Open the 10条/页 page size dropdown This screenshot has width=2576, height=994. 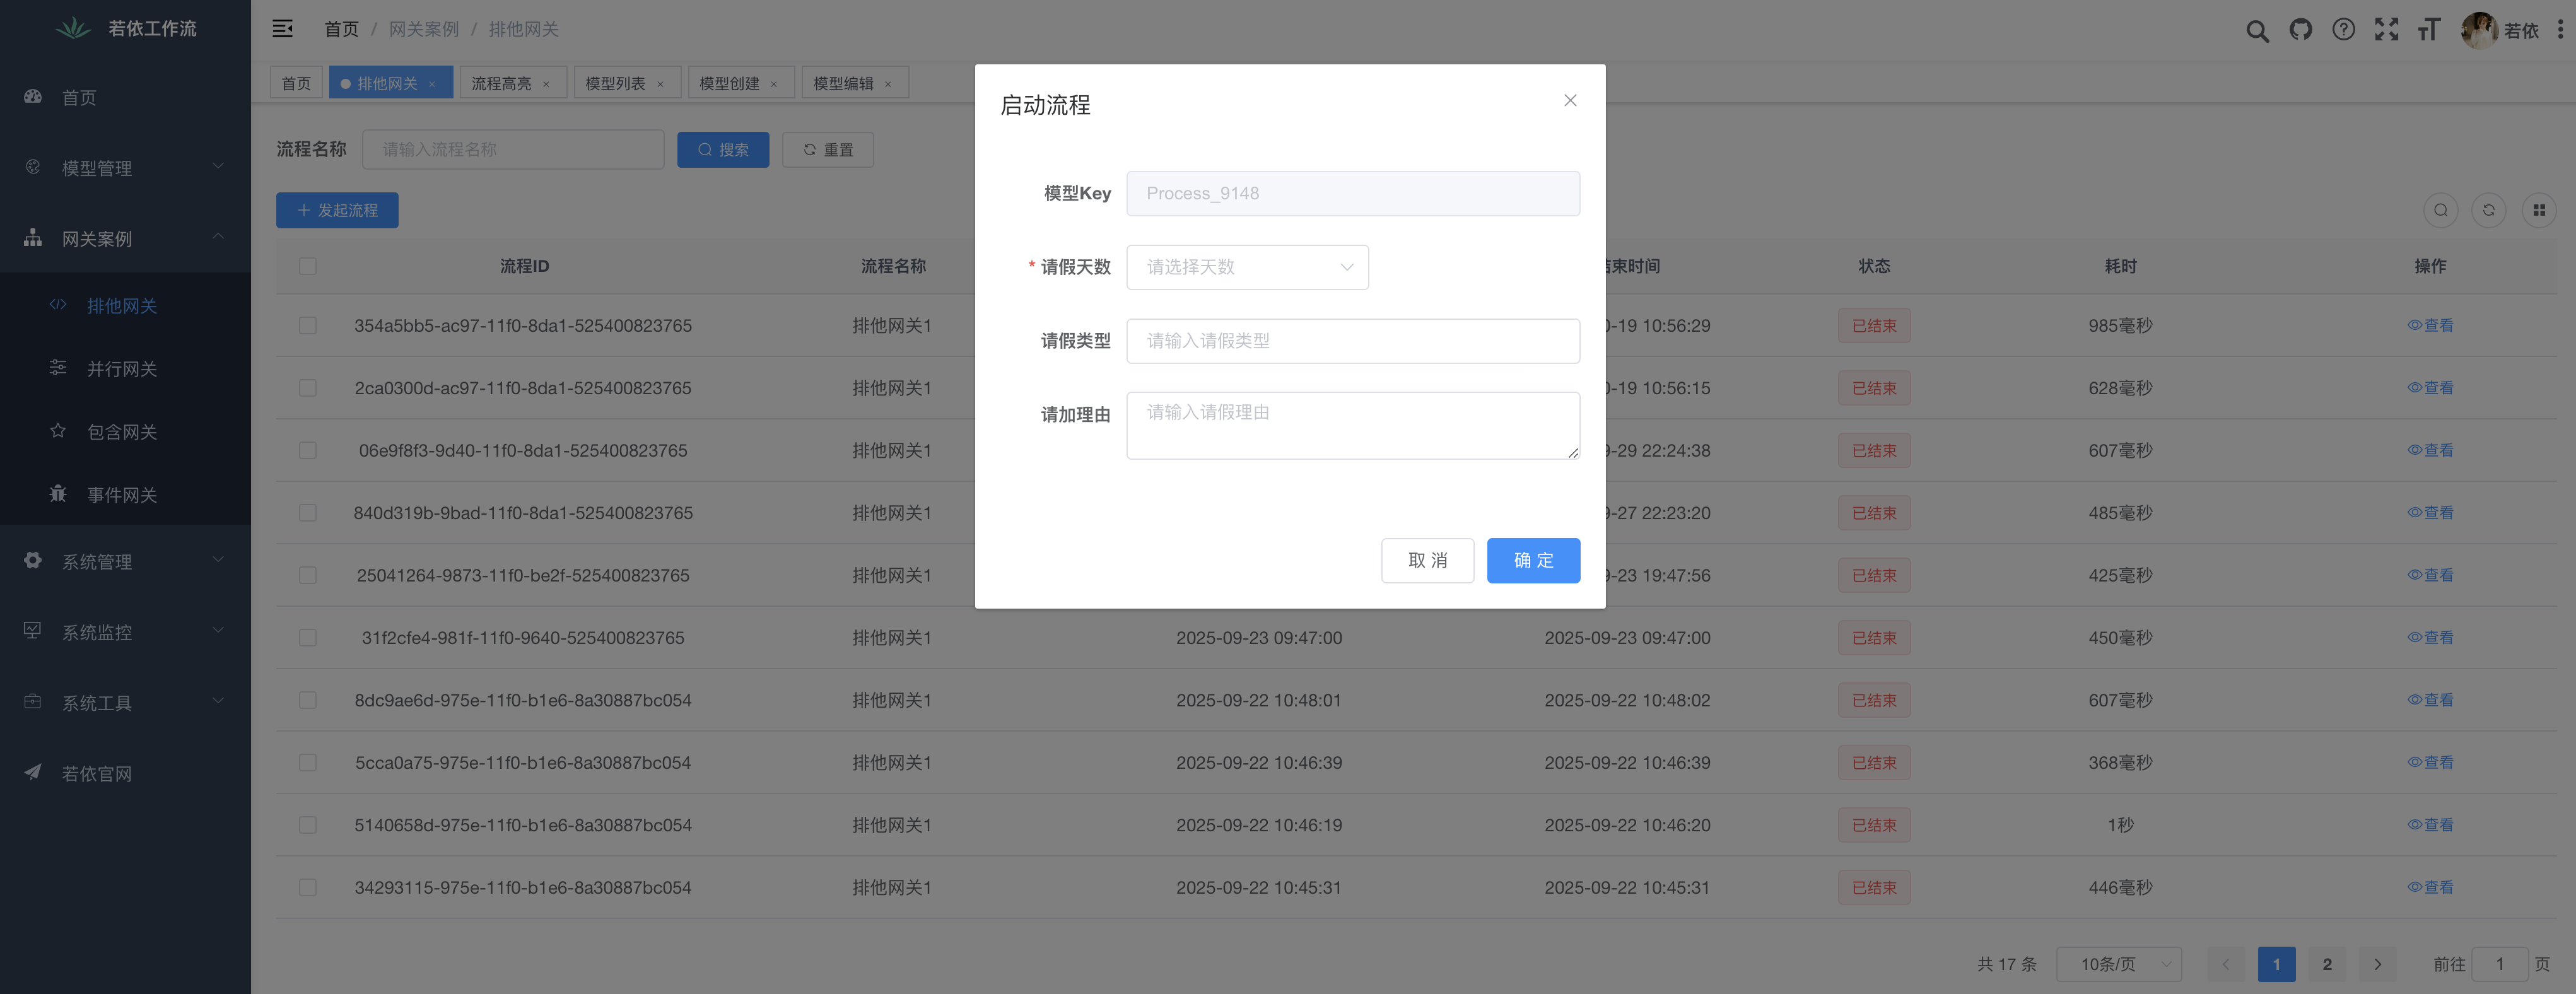[x=2119, y=964]
